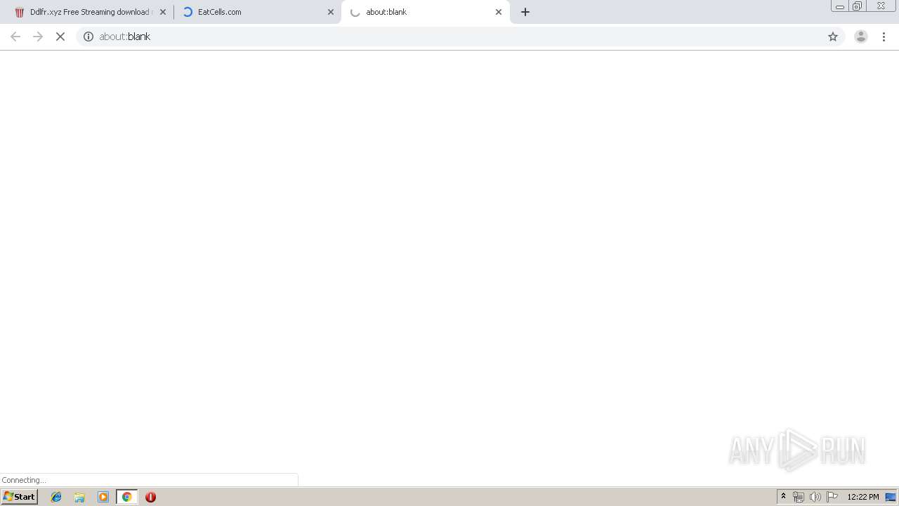Viewport: 899px width, 506px height.
Task: View site information icon
Action: (88, 37)
